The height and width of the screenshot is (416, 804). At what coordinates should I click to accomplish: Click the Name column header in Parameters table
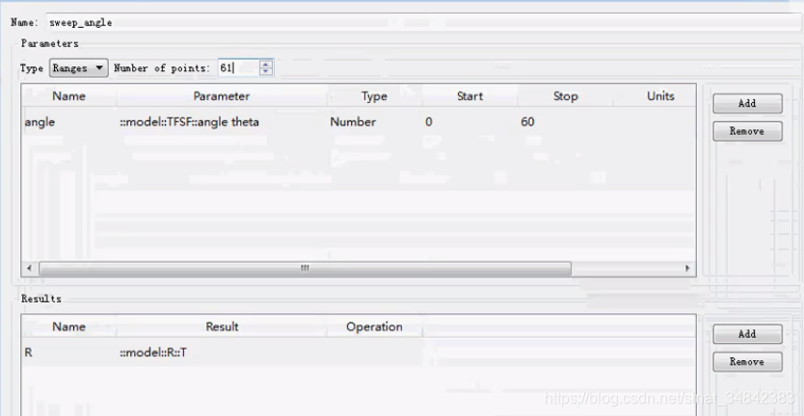tap(68, 96)
